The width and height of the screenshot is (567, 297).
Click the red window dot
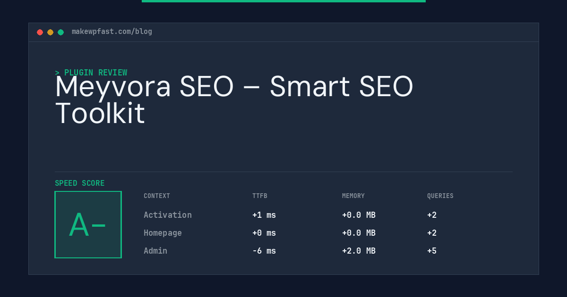click(x=40, y=32)
